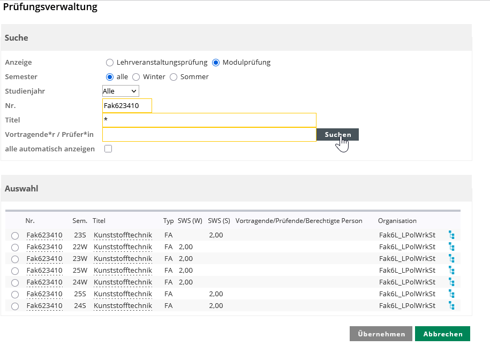Screen dimensions: 490x354
Task: Open the Kunststofftechnik link in the 22W row
Action: (123, 247)
